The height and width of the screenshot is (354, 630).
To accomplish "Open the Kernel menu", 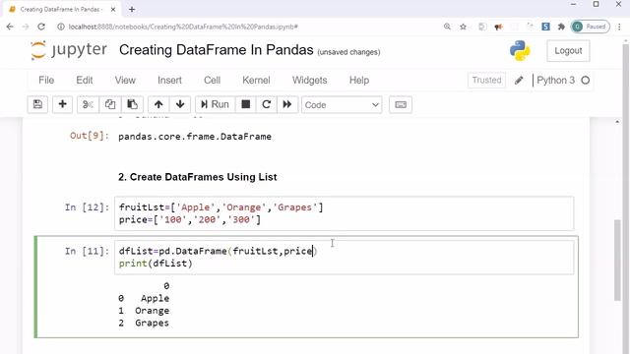I will [256, 81].
